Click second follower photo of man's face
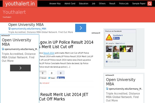Viewport: 155px width, 103px height. pos(116,49)
